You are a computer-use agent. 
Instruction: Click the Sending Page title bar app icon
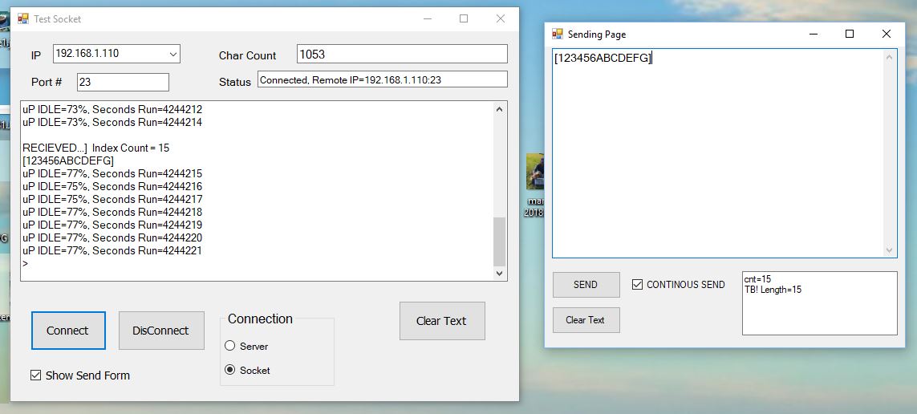click(x=557, y=34)
